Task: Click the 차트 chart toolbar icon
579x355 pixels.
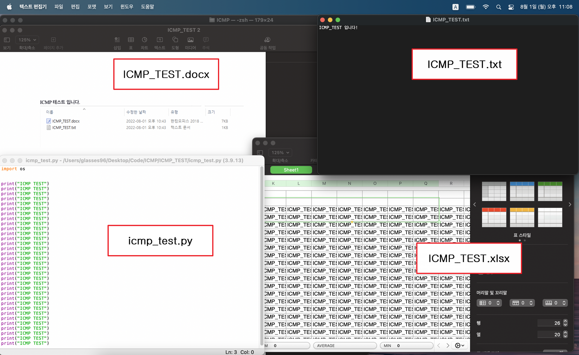Action: pos(144,40)
